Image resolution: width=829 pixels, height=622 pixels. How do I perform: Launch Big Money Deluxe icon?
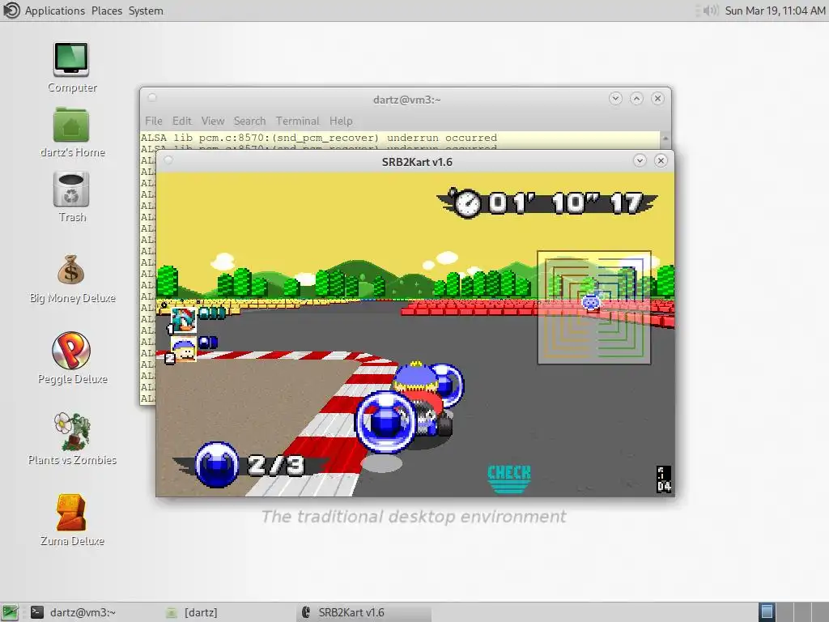[71, 270]
